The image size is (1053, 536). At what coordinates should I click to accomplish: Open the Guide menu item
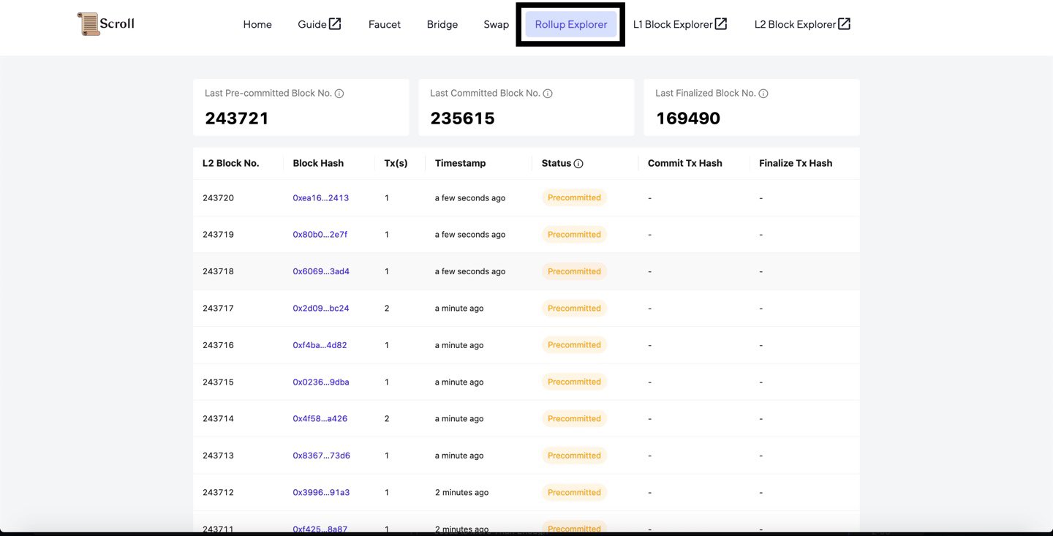[320, 24]
